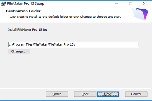This screenshot has width=152, height=101.
Task: Open the installer system menu icon
Action: [3, 4]
